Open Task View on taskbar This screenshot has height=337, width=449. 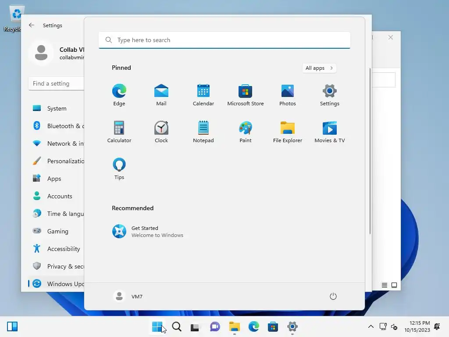[x=196, y=326]
